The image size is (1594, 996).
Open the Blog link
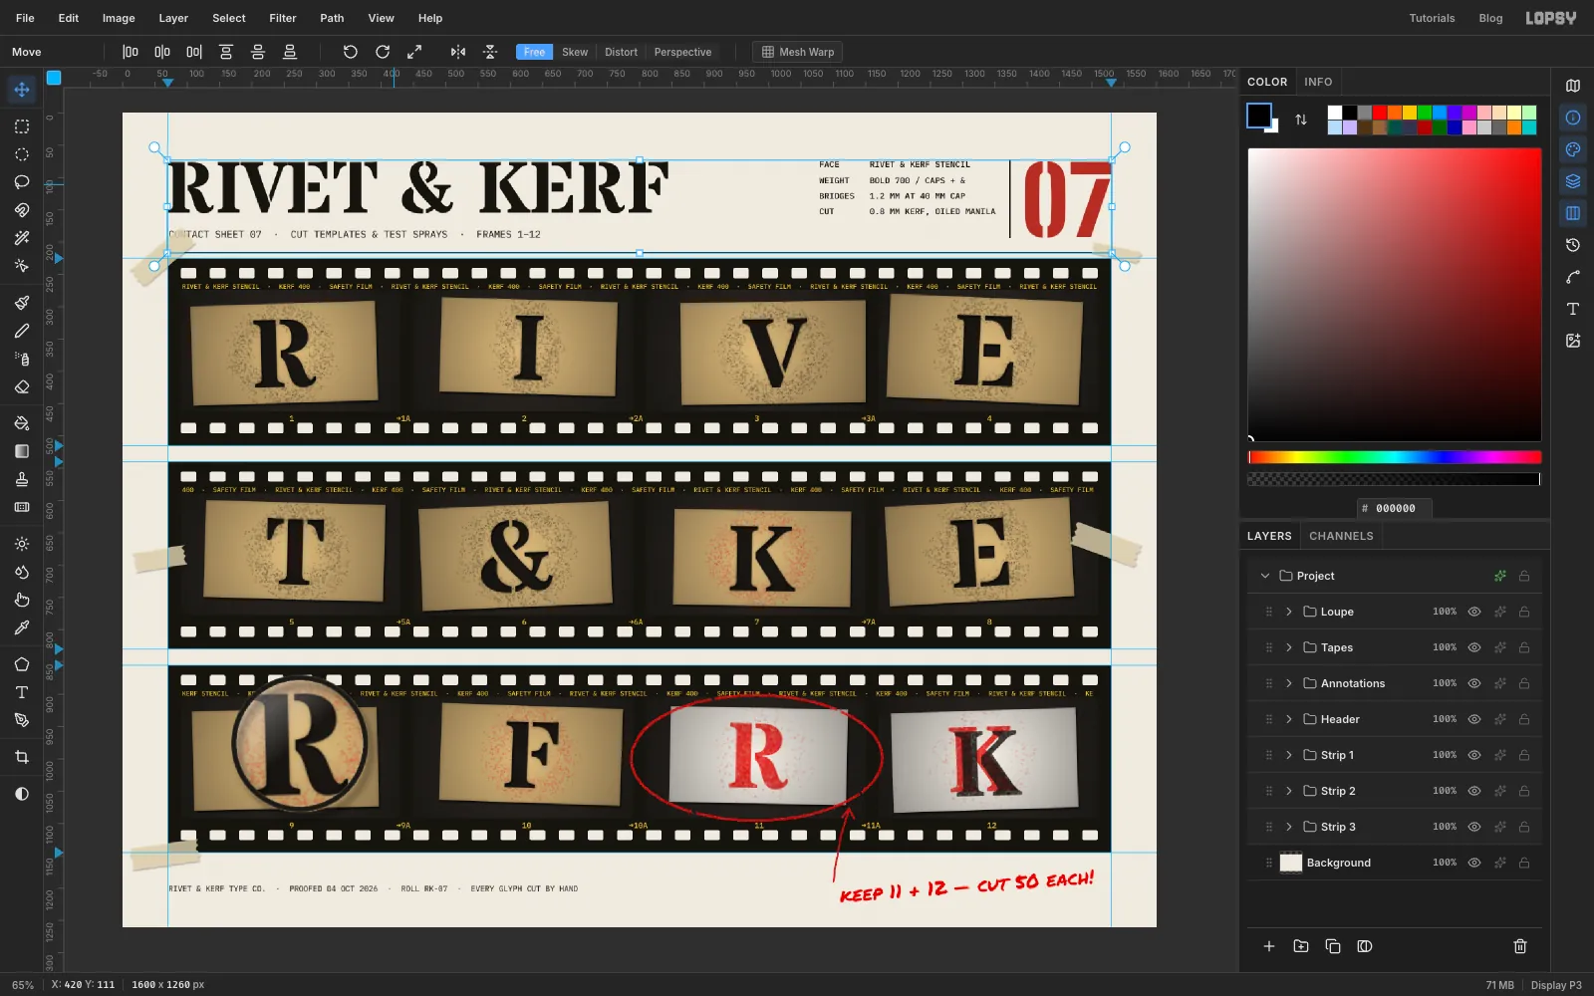[x=1490, y=18]
